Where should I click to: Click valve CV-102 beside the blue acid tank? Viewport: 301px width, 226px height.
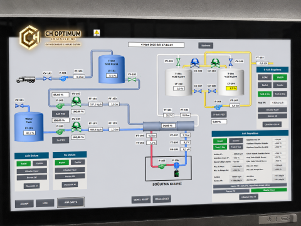[x=132, y=80]
